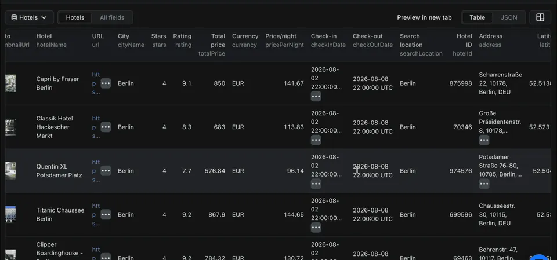Select the Classik Hotel Hackescher Markt name cell
Viewport: 557px width, 260px height.
55,127
